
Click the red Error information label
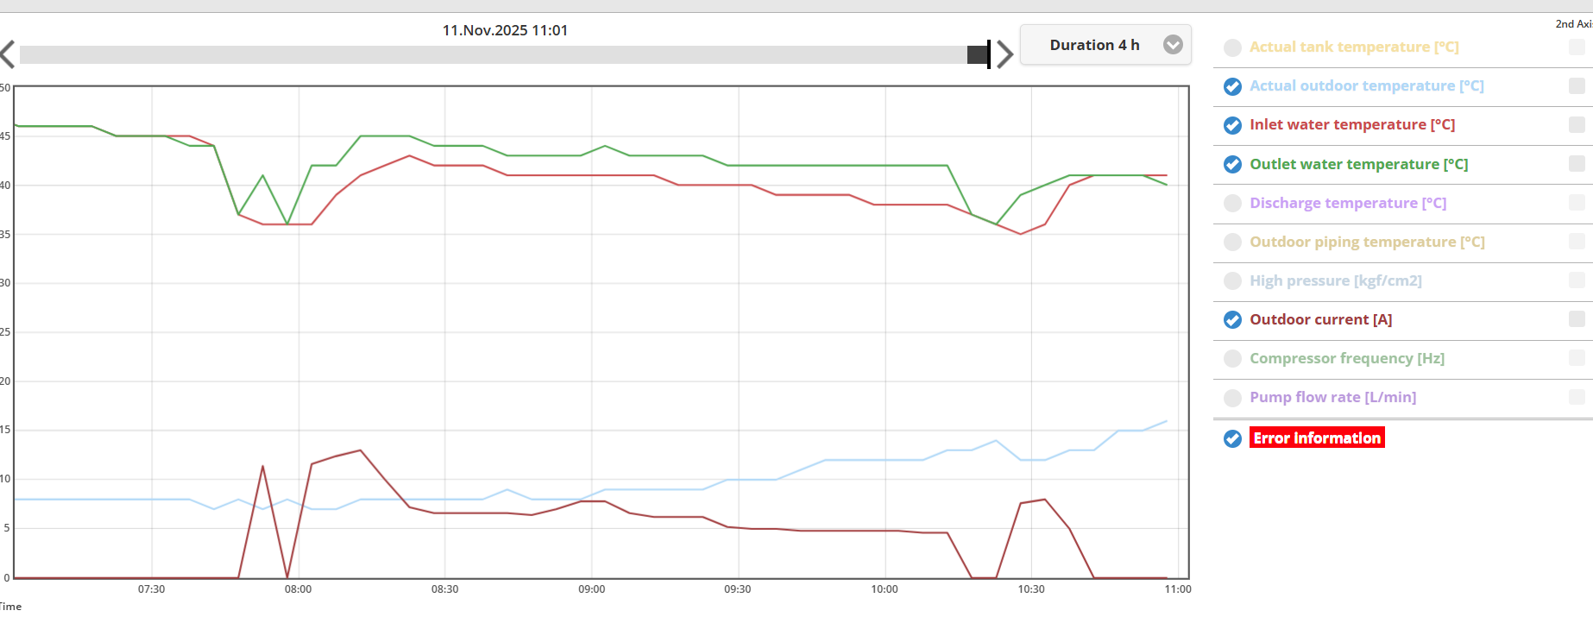(1316, 438)
